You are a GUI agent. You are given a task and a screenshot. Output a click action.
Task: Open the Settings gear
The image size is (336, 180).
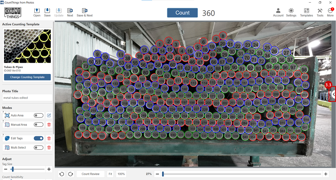[291, 12]
